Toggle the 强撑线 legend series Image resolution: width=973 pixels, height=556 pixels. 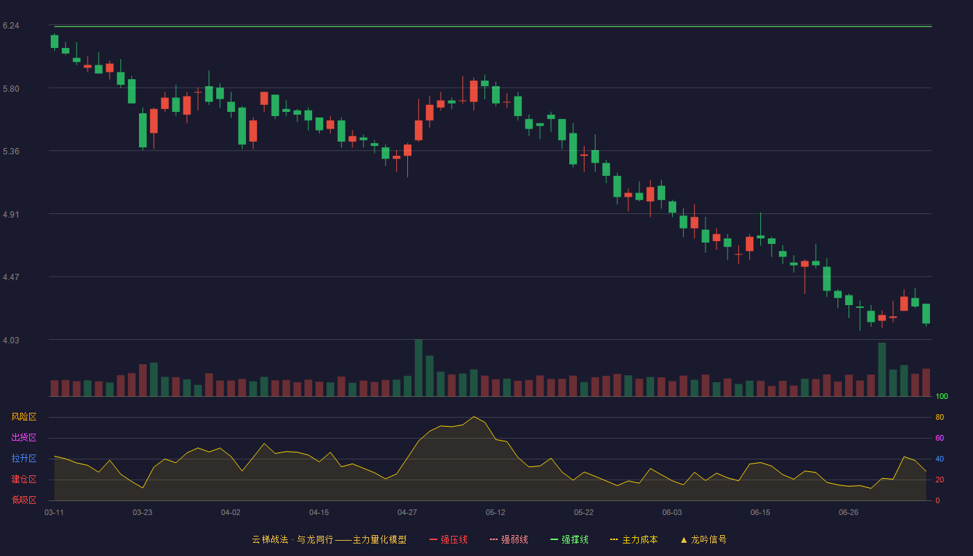tap(569, 539)
